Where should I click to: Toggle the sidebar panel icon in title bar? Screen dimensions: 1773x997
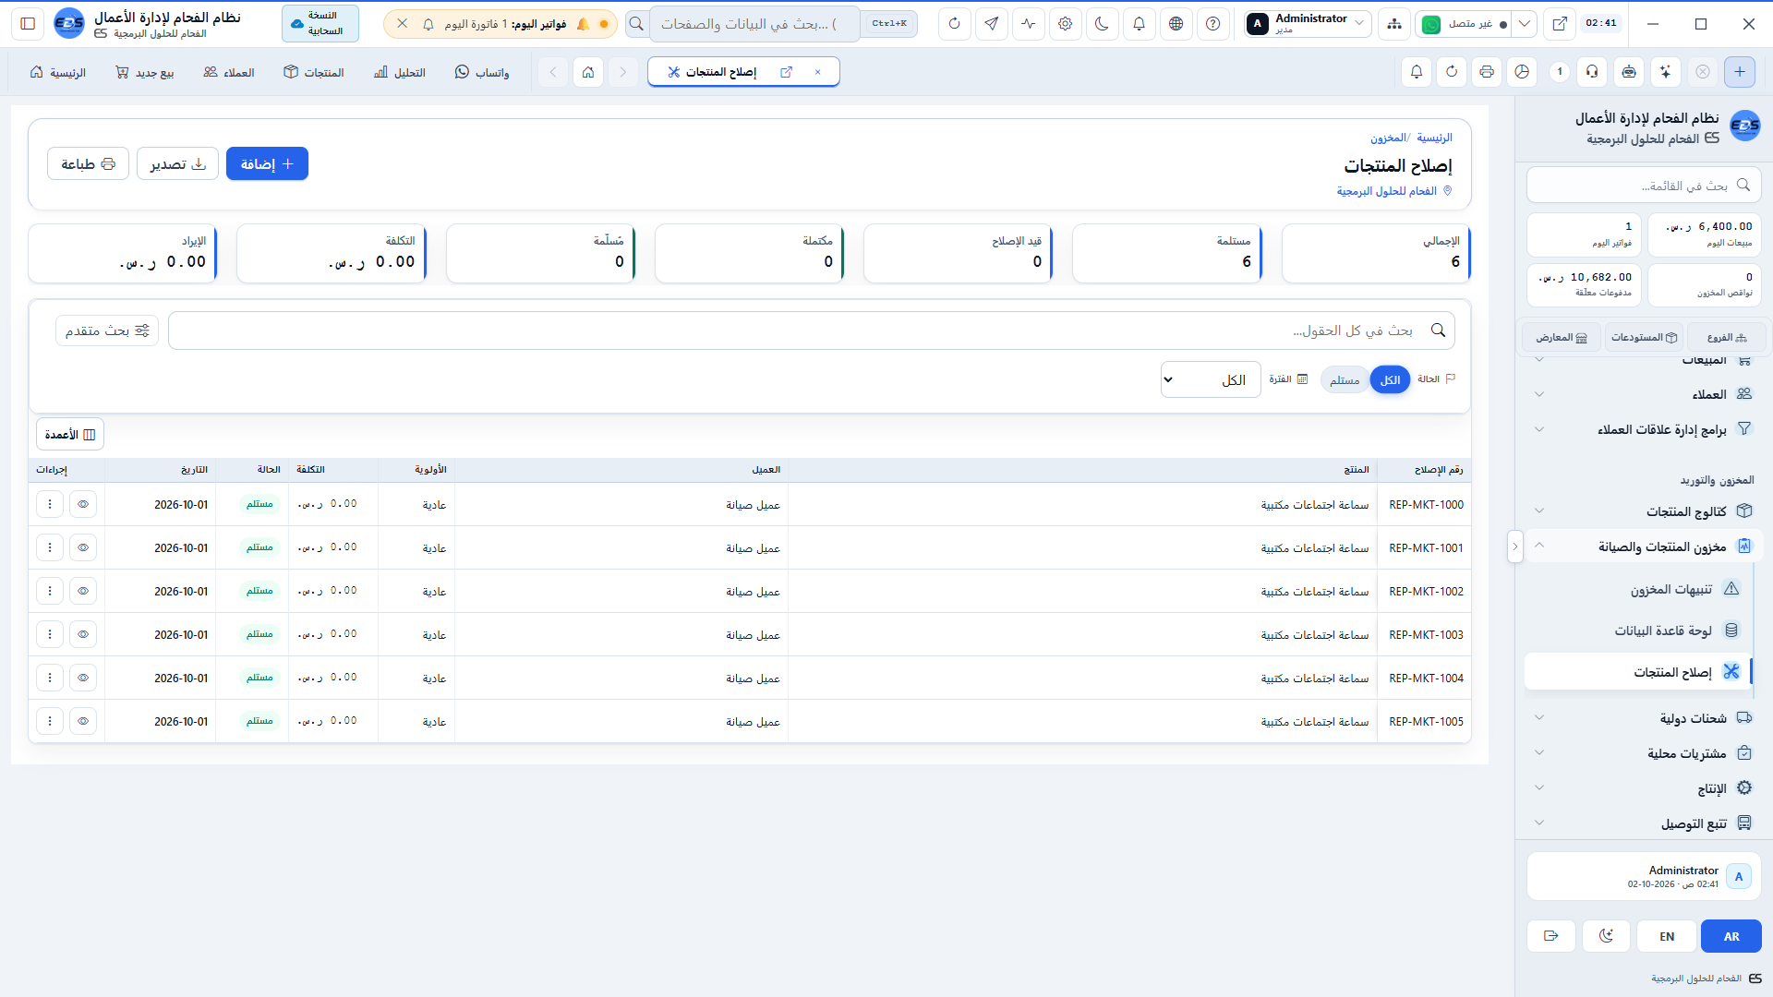tap(28, 24)
